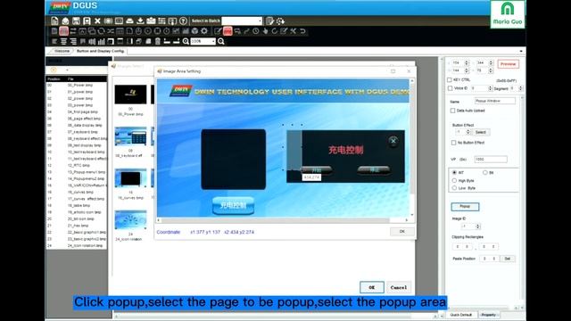Select the High Byte radio button
Image resolution: width=571 pixels, height=321 pixels.
454,180
